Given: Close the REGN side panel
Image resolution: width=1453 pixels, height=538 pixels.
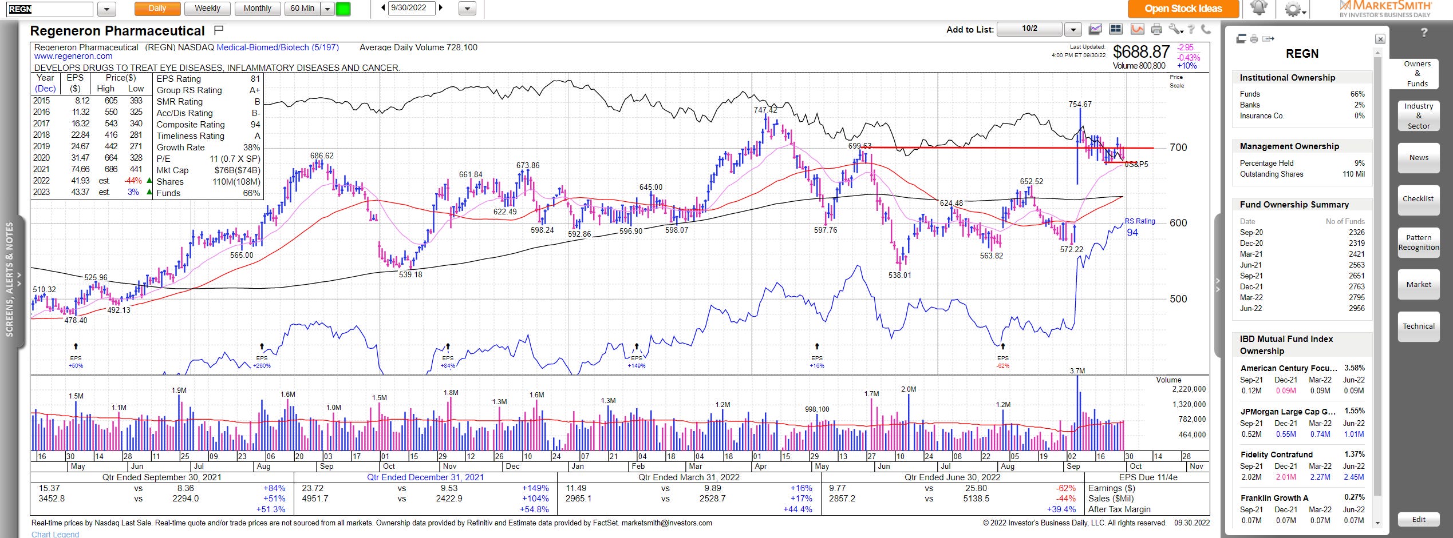Looking at the screenshot, I should tap(1380, 39).
